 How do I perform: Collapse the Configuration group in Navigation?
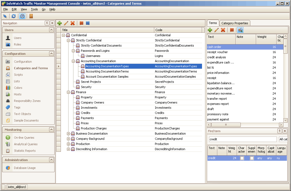tap(51, 53)
